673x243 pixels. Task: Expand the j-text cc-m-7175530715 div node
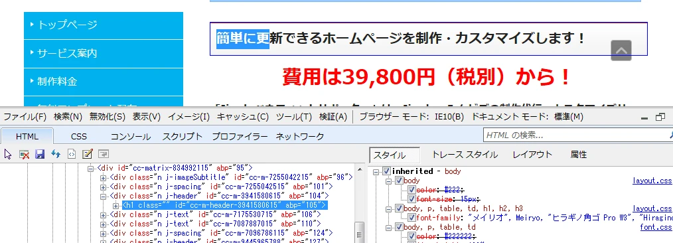point(103,215)
